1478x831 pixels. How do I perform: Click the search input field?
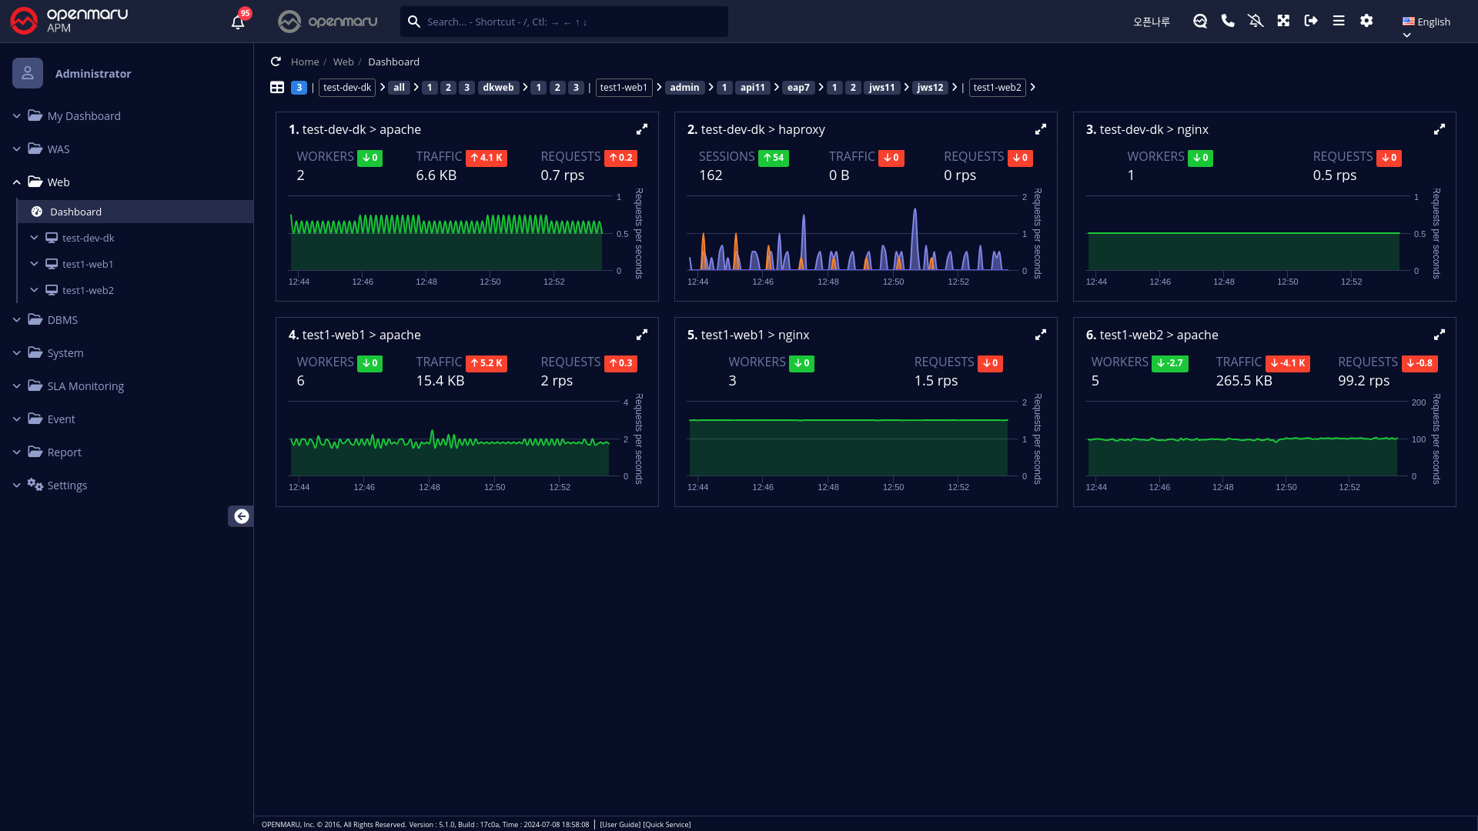(x=570, y=22)
